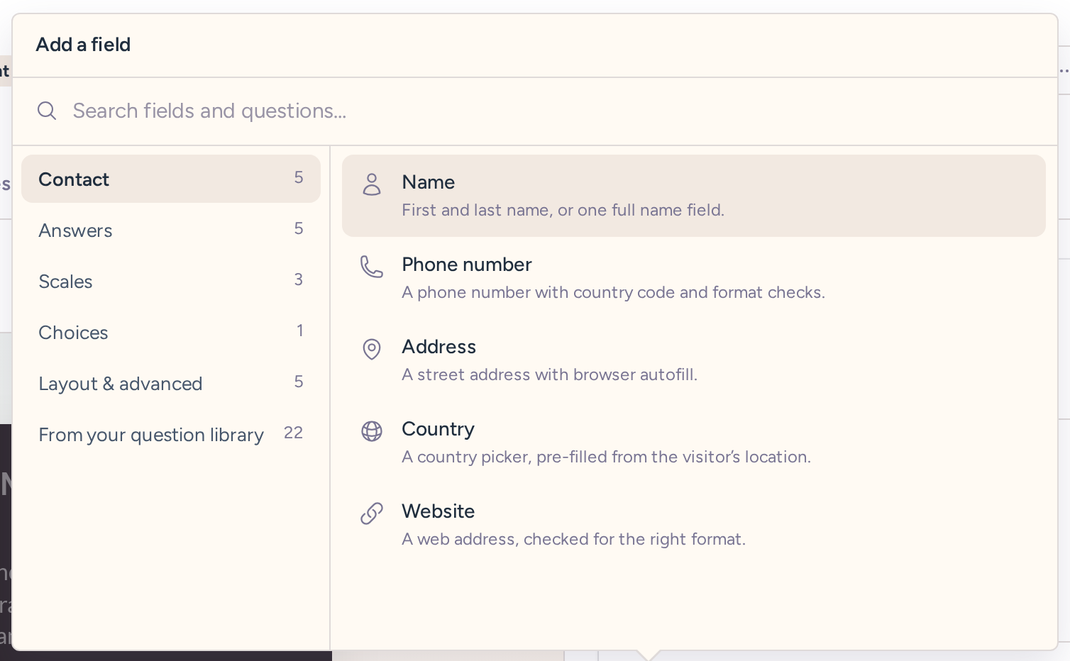
Task: Select the Contact category
Action: tap(171, 179)
